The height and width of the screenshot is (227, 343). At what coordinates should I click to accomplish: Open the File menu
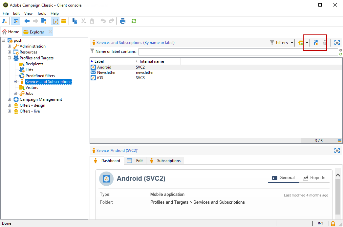coord(6,13)
